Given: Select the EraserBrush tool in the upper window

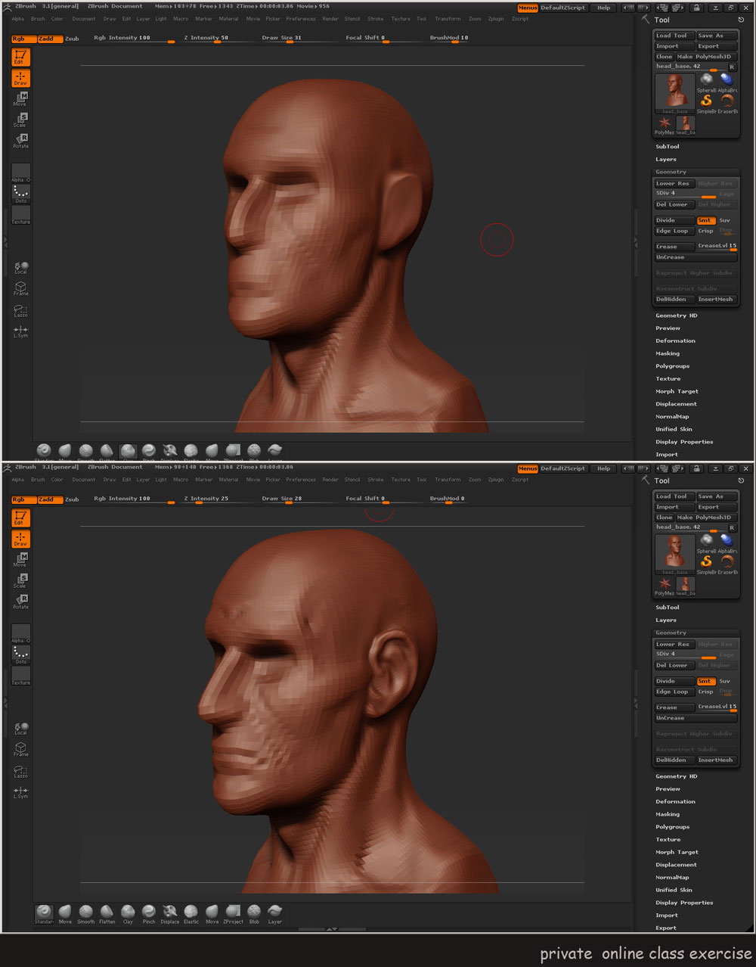Looking at the screenshot, I should pos(727,101).
